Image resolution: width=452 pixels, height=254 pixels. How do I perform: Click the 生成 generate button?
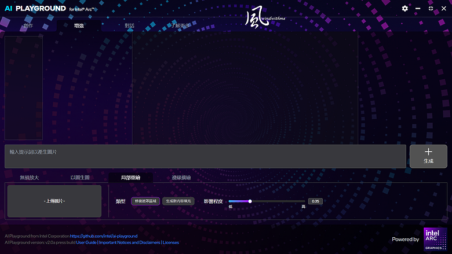428,156
